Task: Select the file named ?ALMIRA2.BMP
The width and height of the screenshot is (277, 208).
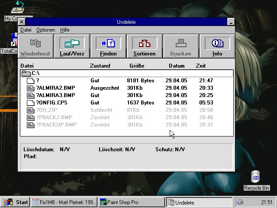Action: 56,88
